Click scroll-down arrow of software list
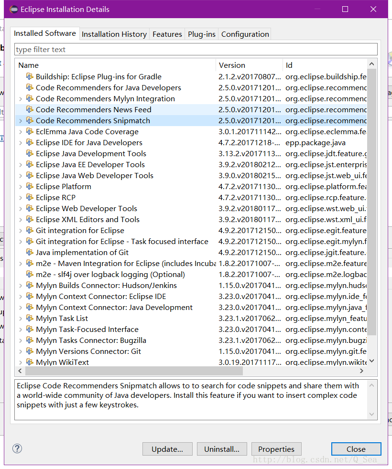The height and width of the screenshot is (469, 392). tap(371, 361)
